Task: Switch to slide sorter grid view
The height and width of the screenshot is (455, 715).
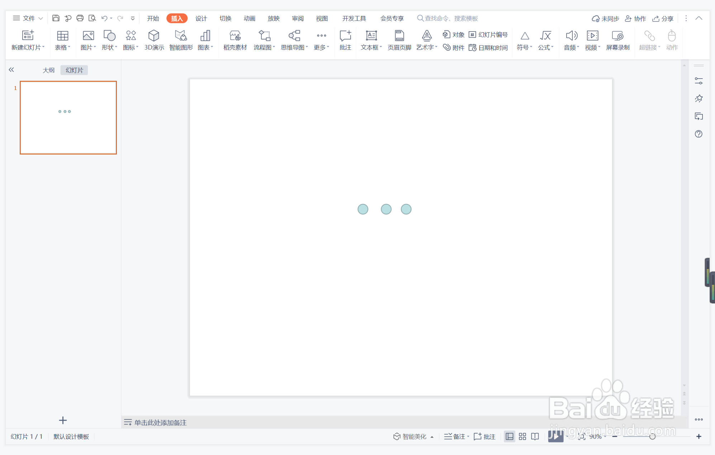Action: (522, 436)
